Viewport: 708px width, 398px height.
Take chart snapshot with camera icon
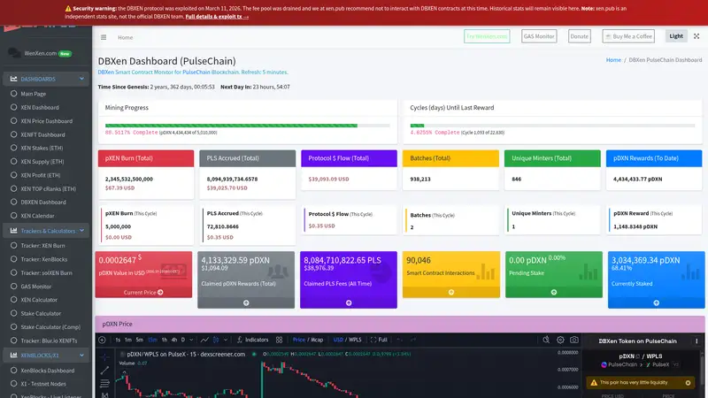[573, 340]
